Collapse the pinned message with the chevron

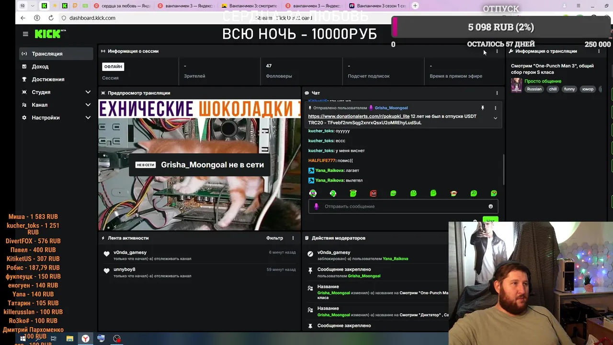click(495, 118)
